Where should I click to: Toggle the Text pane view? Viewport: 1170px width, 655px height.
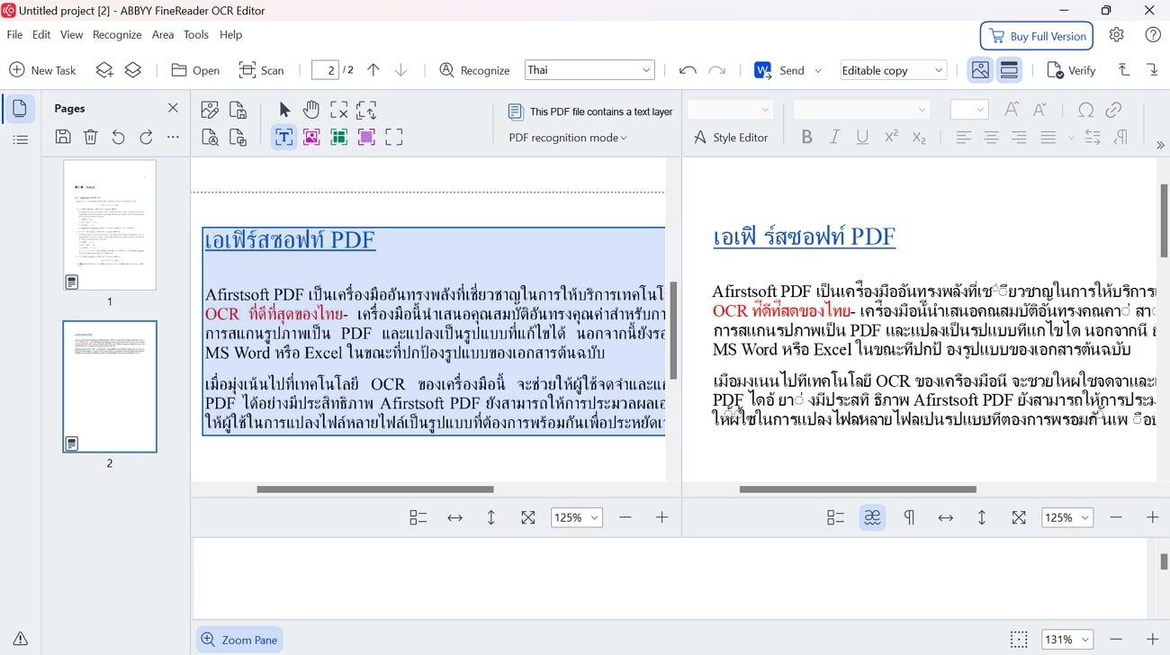click(1009, 70)
